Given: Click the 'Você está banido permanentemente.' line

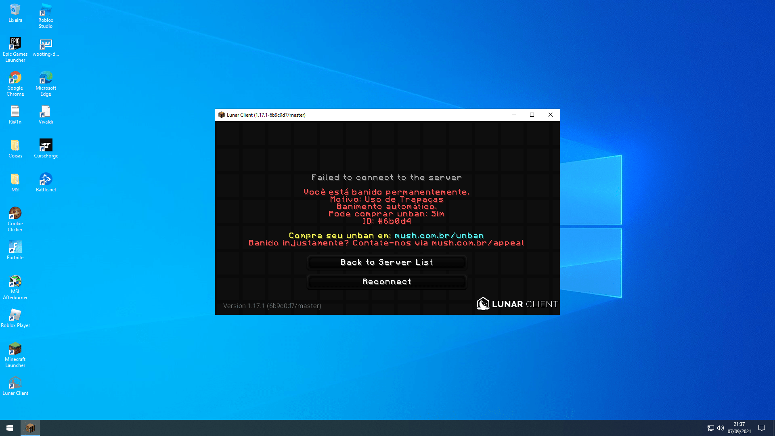Looking at the screenshot, I should pyautogui.click(x=387, y=192).
